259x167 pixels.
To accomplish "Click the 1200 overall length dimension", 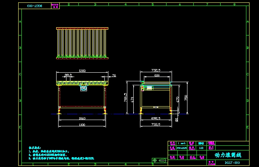I will click(x=82, y=71).
